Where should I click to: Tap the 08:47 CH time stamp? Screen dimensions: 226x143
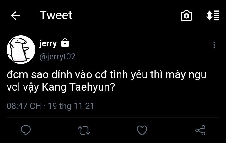pos(24,106)
